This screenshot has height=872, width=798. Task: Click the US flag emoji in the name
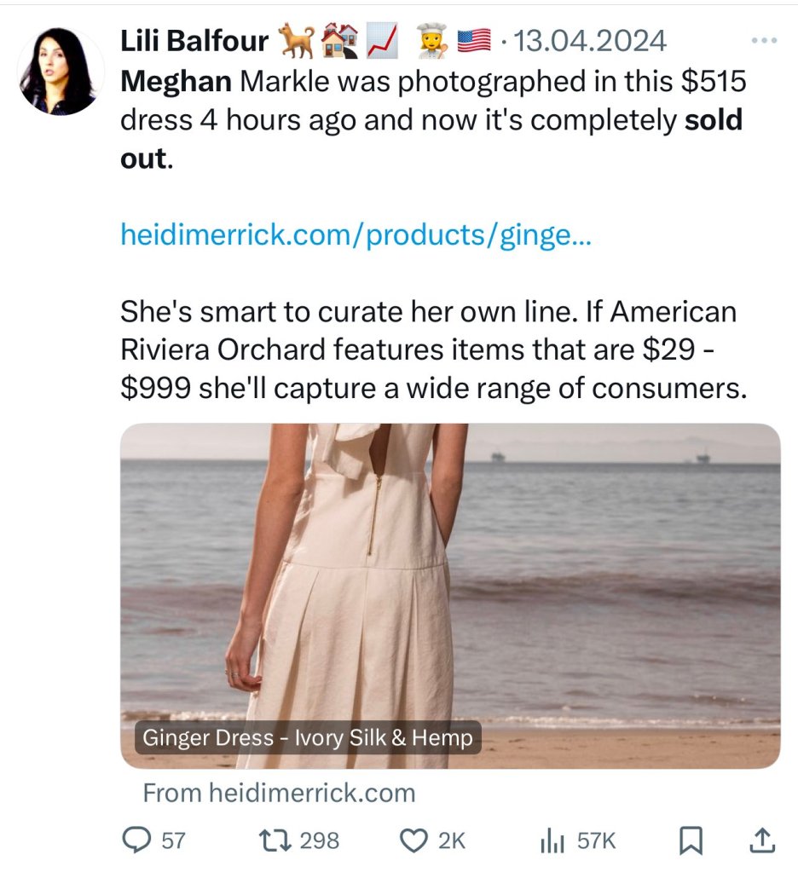click(474, 40)
